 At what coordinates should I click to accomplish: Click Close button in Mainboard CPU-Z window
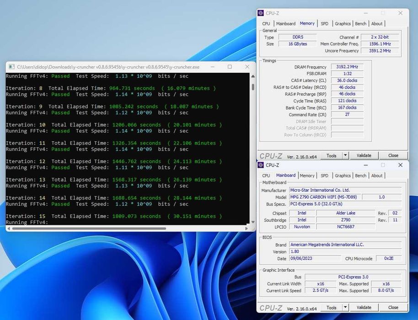tap(393, 308)
